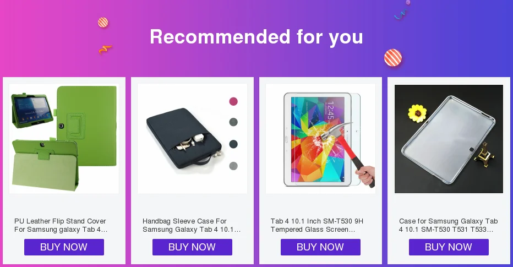
Task: Click BUY NOW under Samsung Galaxy Tab case
Action: point(449,247)
